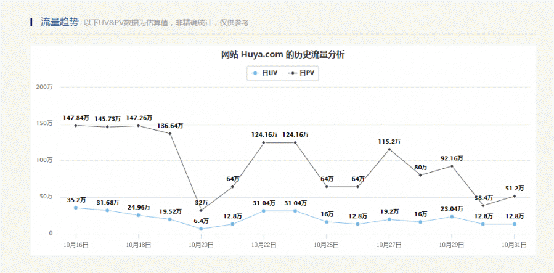Click the 6.4万 UV point at 10月20日
Viewport: 554px width, 273px height.
click(201, 229)
